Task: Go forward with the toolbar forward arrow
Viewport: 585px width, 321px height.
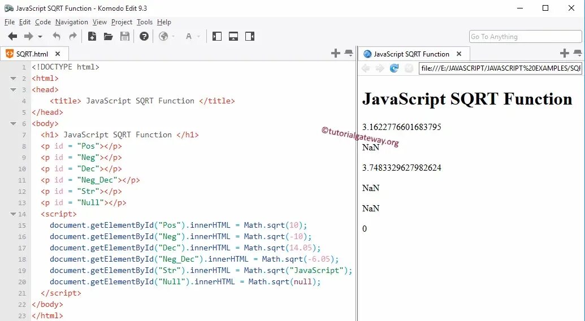Action: tap(28, 37)
